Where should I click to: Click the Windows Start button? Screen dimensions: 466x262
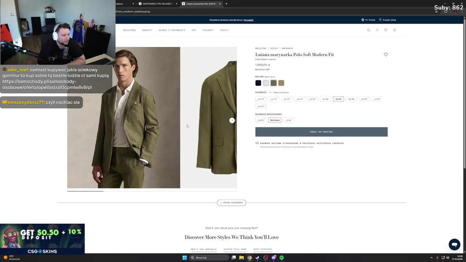(x=185, y=258)
